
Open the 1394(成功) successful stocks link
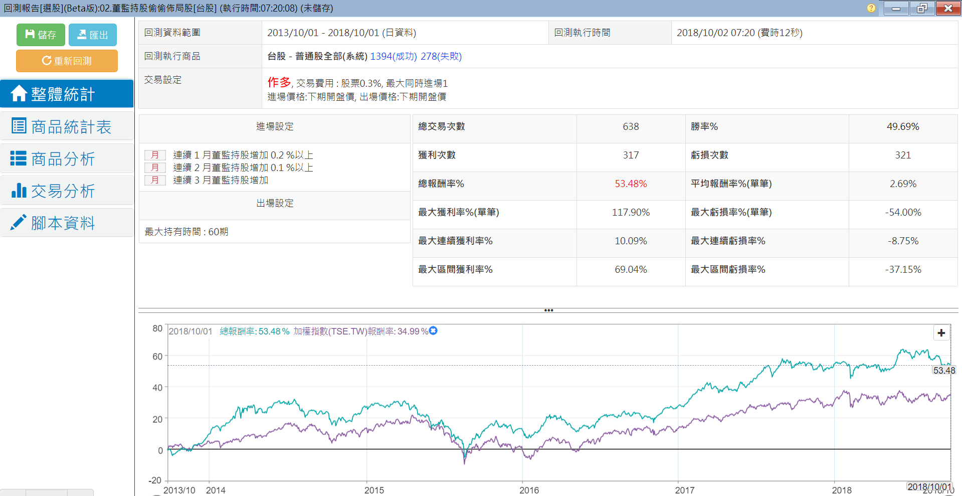(394, 56)
